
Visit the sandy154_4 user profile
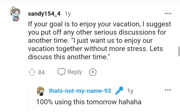44,13
